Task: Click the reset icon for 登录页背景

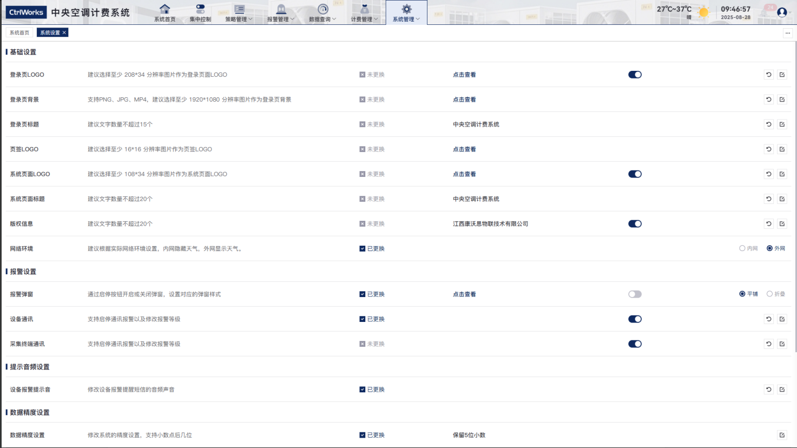Action: click(x=768, y=100)
